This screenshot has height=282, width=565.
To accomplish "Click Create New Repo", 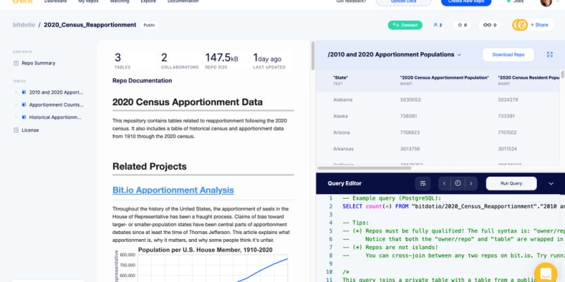I will [466, 2].
